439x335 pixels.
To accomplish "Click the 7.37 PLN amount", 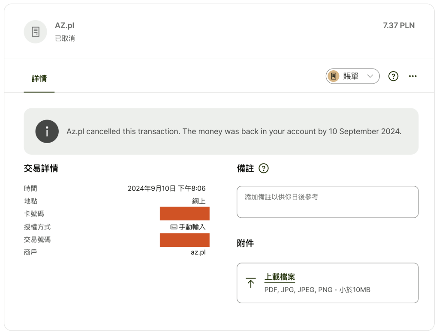I will click(x=399, y=25).
